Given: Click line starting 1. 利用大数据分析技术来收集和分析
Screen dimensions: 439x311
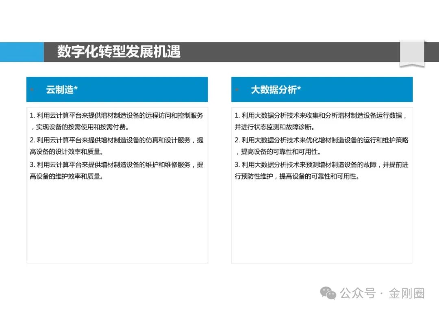Looking at the screenshot, I should (x=321, y=115).
